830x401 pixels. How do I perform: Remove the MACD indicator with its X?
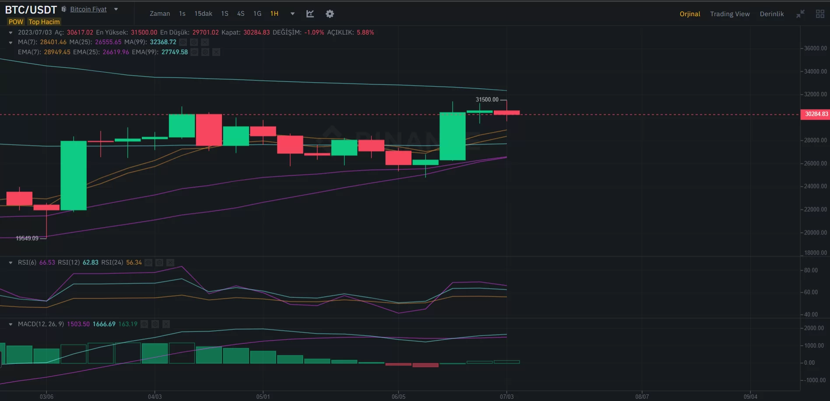coord(166,324)
